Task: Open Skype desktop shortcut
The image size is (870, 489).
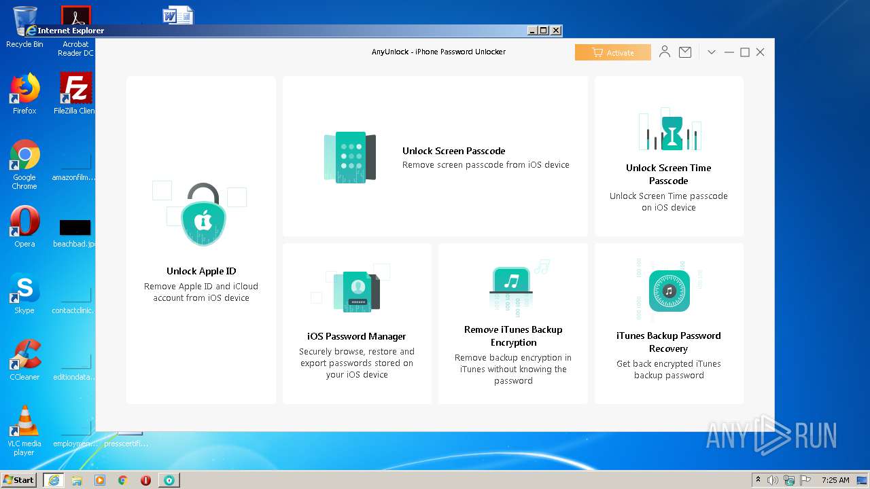Action: pos(24,293)
